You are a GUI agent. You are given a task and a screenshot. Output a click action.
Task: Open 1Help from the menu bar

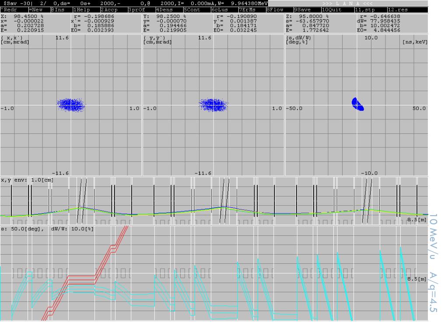click(82, 10)
